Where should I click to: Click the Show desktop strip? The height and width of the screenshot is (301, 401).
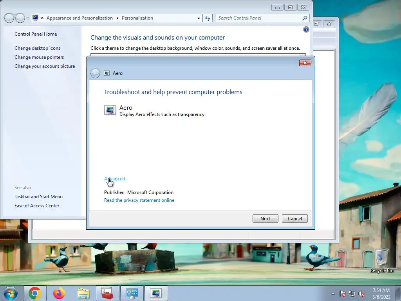tap(398, 293)
